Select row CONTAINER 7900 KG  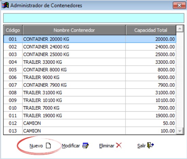point(90,85)
